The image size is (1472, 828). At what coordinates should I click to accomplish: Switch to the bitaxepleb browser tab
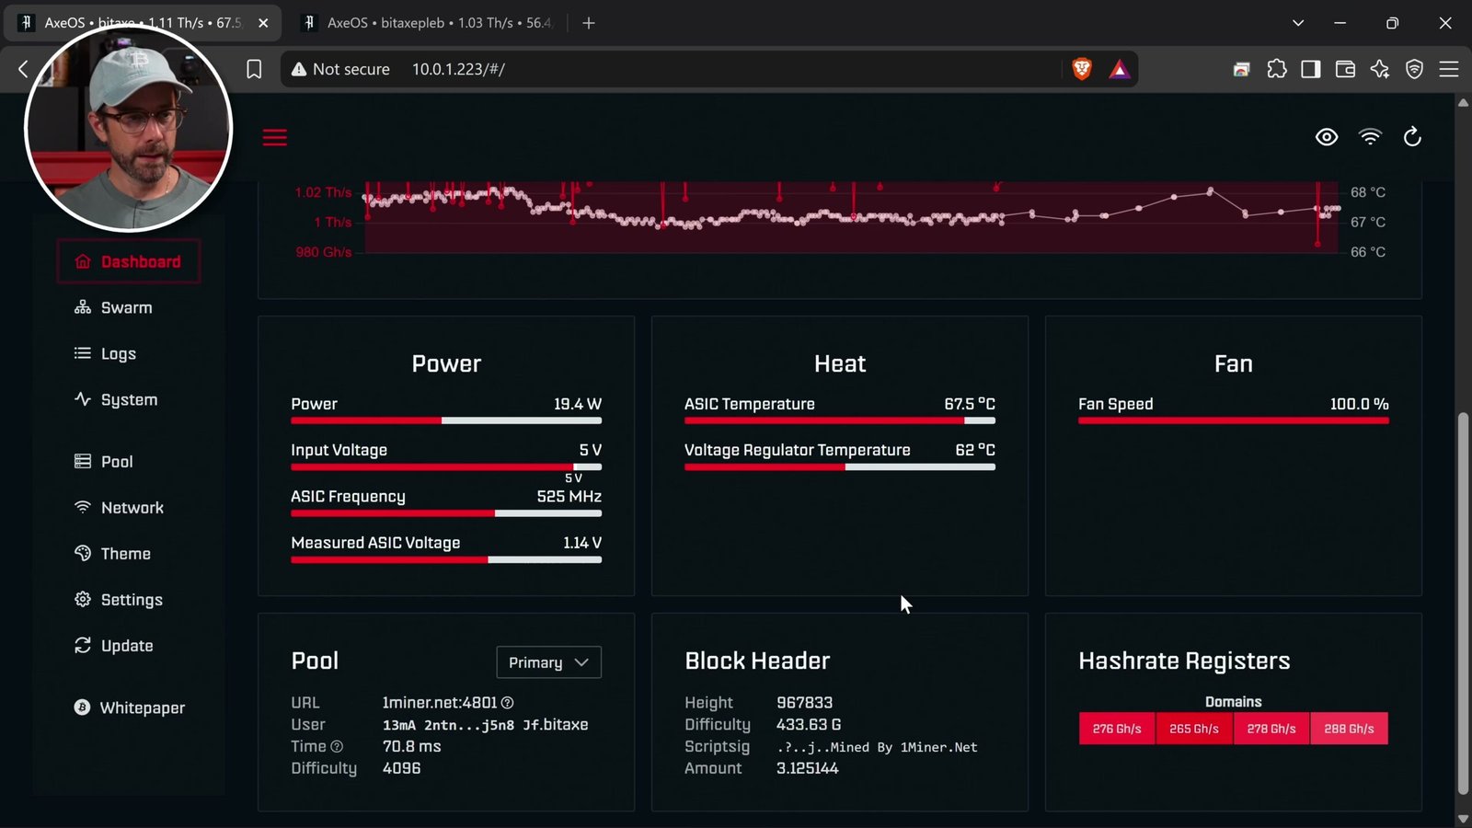(x=428, y=23)
